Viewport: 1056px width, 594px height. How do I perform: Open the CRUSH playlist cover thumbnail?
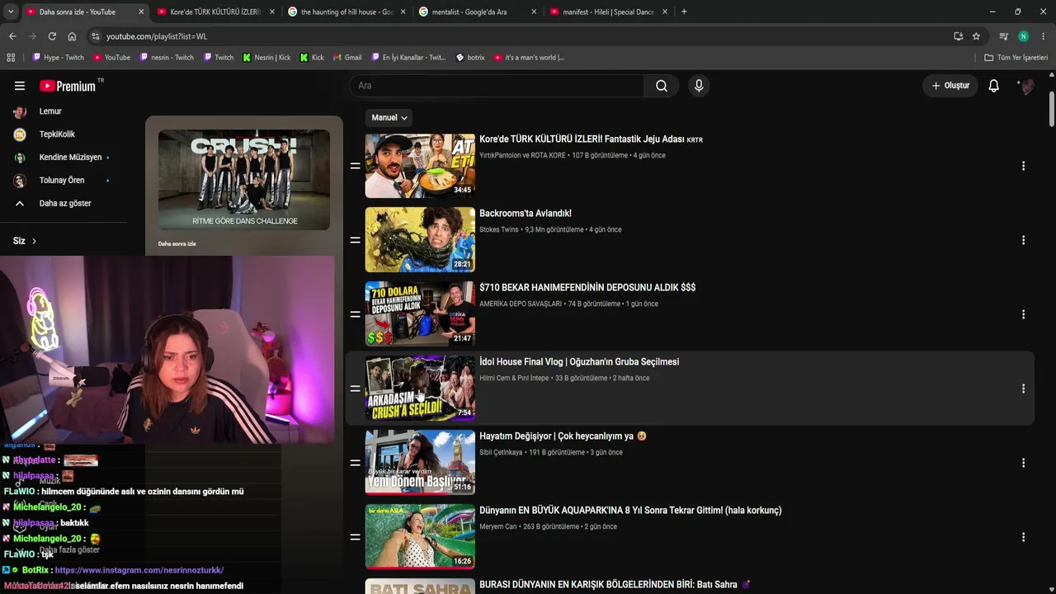point(244,180)
